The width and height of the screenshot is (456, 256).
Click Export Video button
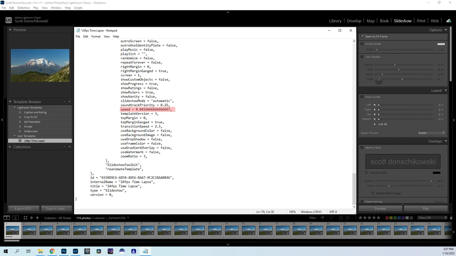click(x=56, y=208)
